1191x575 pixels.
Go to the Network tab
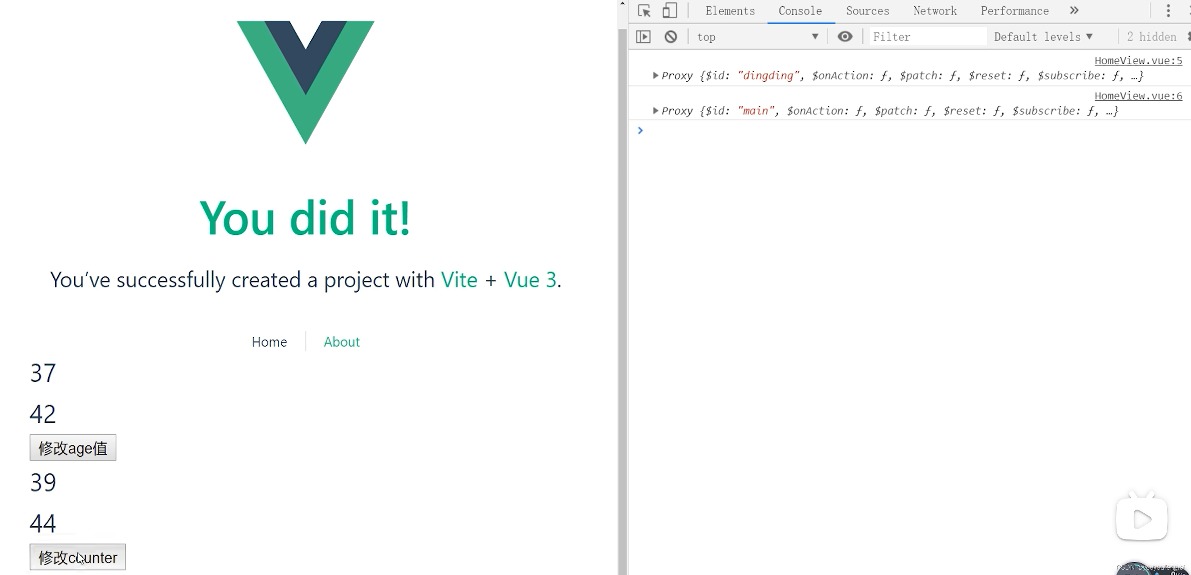935,11
